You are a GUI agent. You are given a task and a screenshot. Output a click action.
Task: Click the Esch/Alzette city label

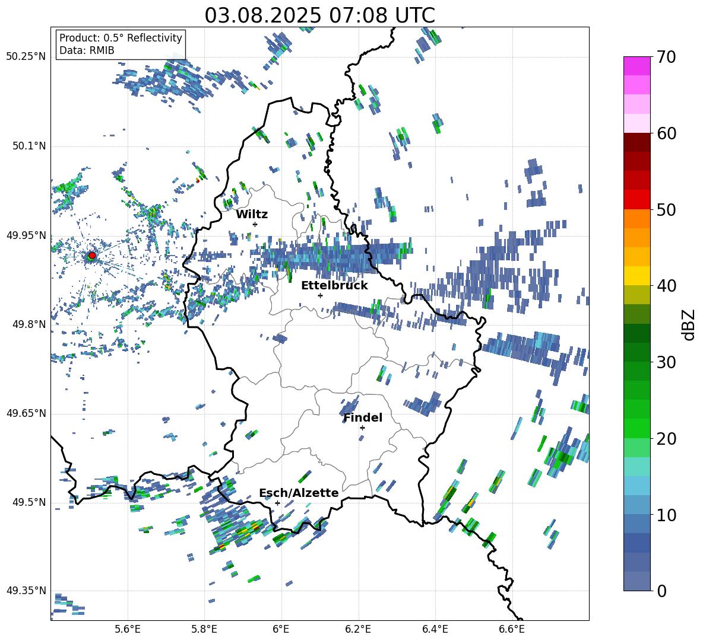[x=299, y=493]
